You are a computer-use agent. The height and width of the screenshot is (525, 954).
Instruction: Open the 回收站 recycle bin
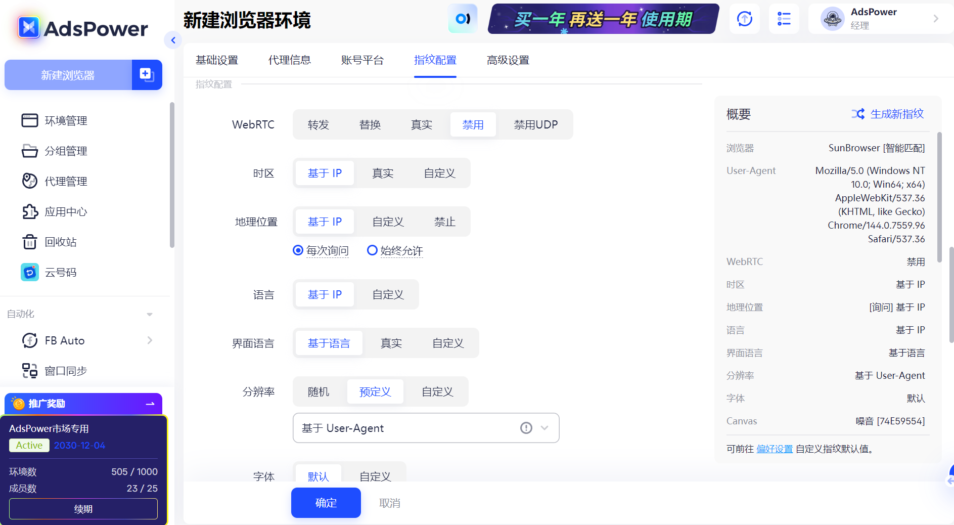pos(61,242)
